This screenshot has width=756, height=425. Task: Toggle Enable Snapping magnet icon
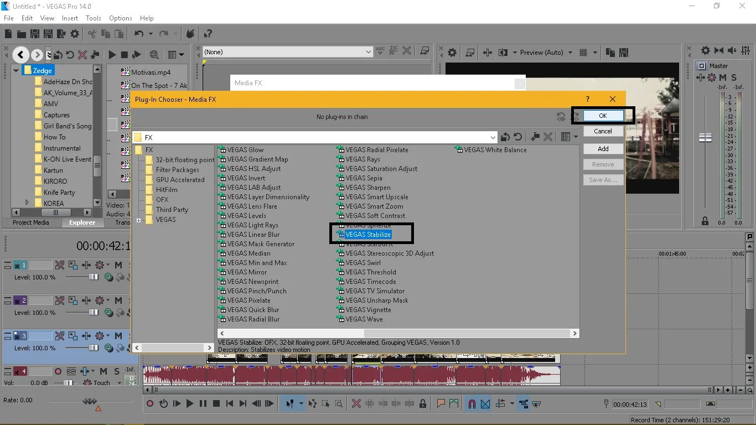click(x=472, y=404)
